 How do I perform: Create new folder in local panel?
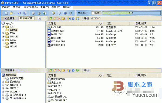click(55, 70)
